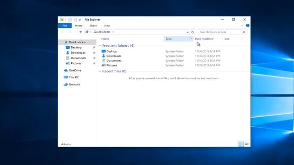Click the Properties quick access toolbar icon
Viewport: 294px width, 165px height.
pos(70,20)
